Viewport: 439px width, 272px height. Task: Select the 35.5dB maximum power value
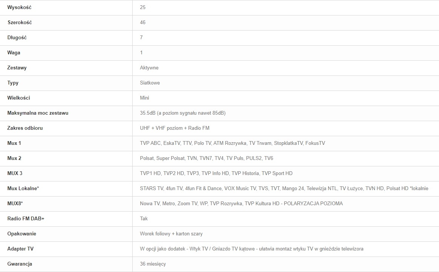pyautogui.click(x=182, y=113)
